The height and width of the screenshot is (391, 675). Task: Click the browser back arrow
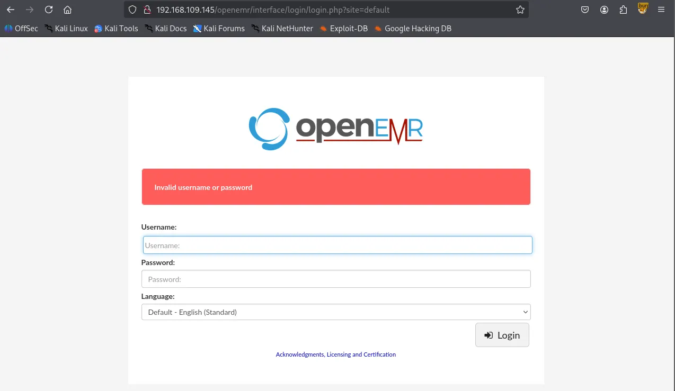(x=11, y=10)
